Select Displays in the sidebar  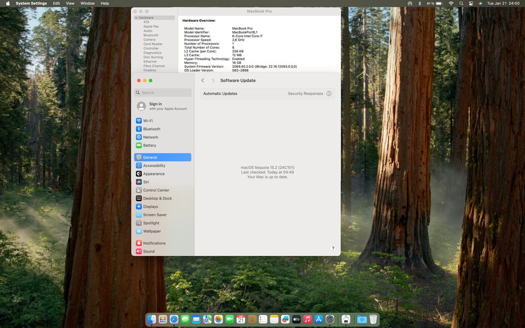point(150,207)
